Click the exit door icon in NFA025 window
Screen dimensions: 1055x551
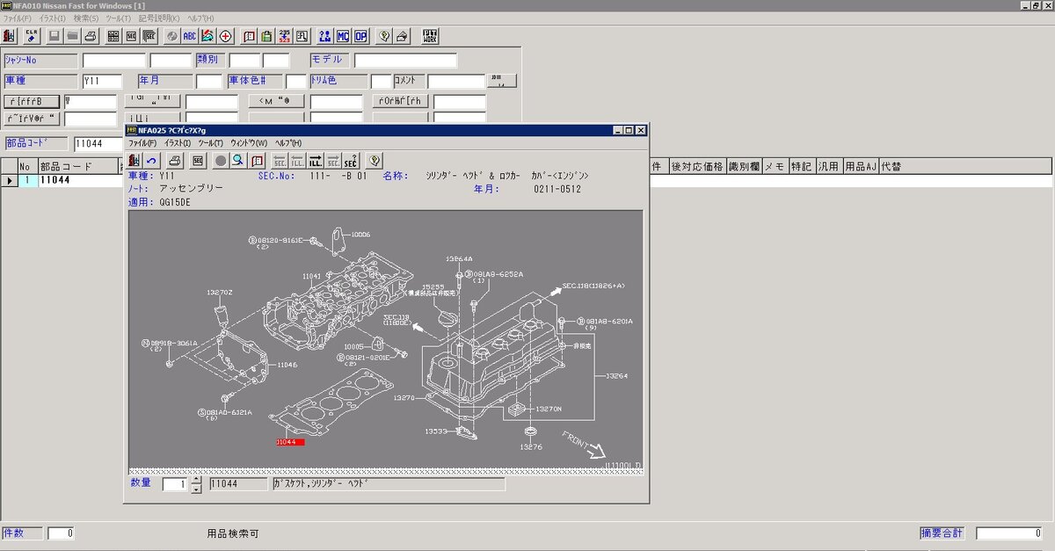134,160
